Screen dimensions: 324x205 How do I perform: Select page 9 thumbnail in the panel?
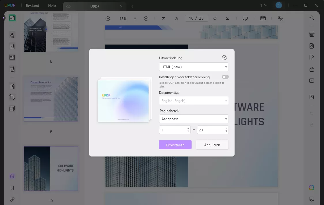point(51,99)
